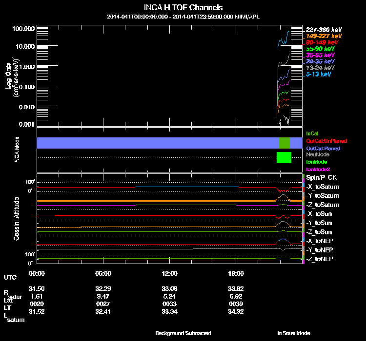Click the bright green IonMode block
This screenshot has width=366, height=341.
(284, 158)
